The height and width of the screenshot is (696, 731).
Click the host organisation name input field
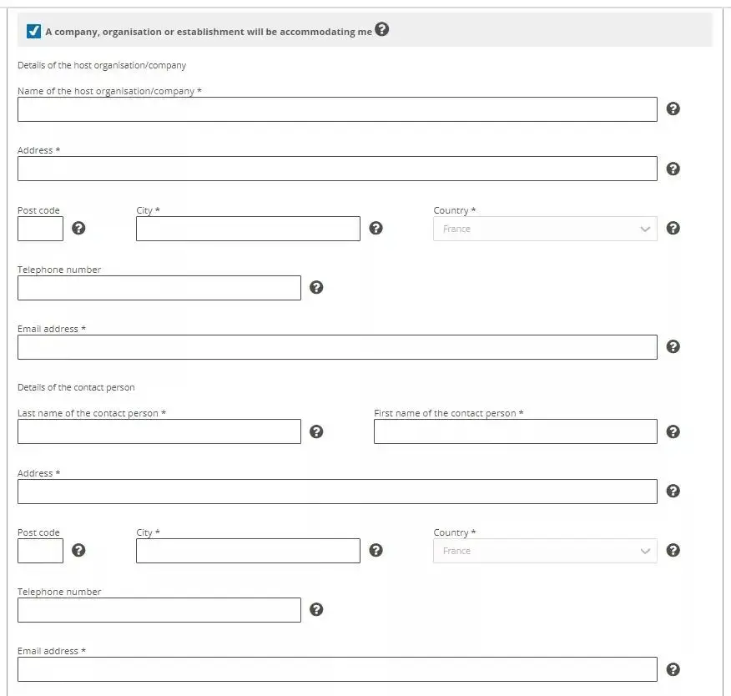[x=337, y=109]
